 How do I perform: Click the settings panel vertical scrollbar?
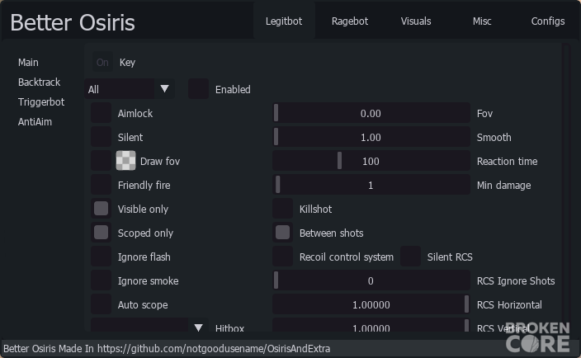[x=566, y=187]
